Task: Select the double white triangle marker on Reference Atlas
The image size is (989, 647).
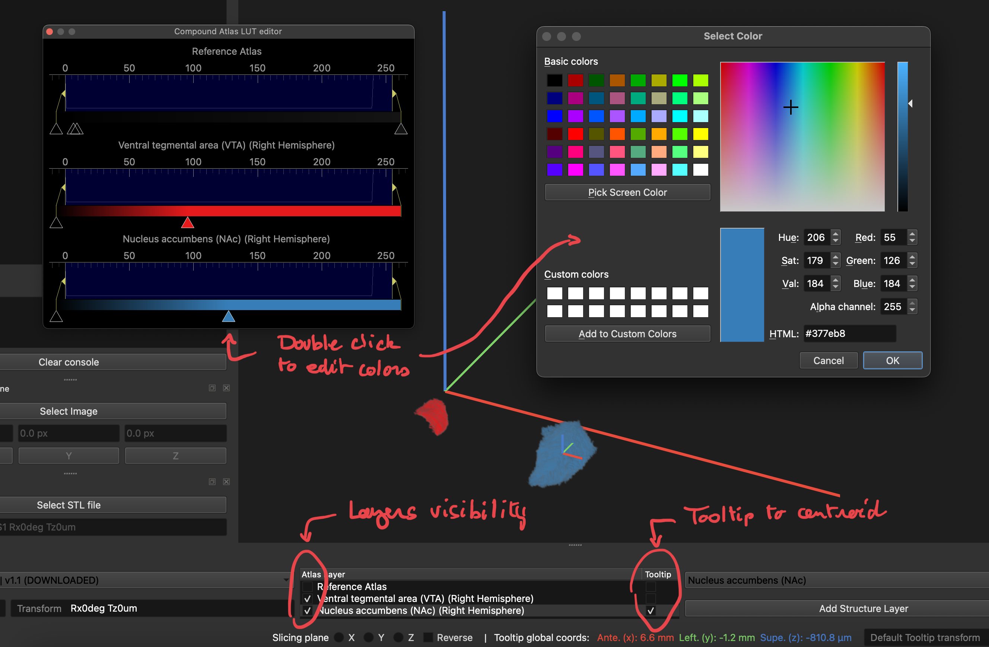Action: pyautogui.click(x=75, y=129)
